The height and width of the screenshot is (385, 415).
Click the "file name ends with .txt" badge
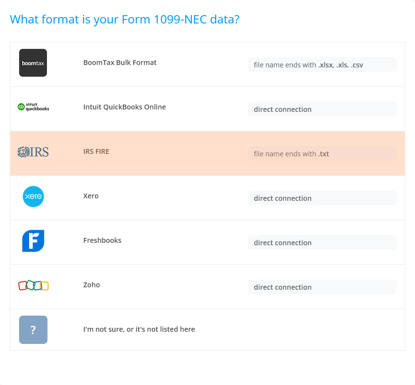(322, 154)
